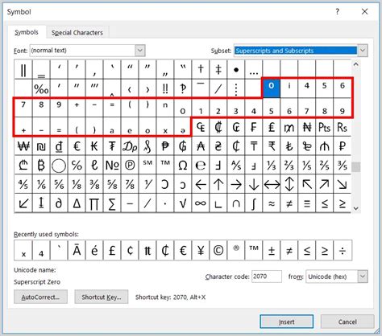Select the Rs rupee sign
This screenshot has height=336, width=382.
coord(343,127)
